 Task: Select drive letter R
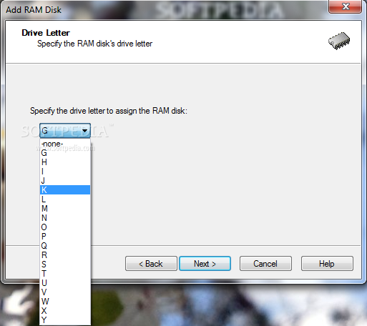pos(65,255)
